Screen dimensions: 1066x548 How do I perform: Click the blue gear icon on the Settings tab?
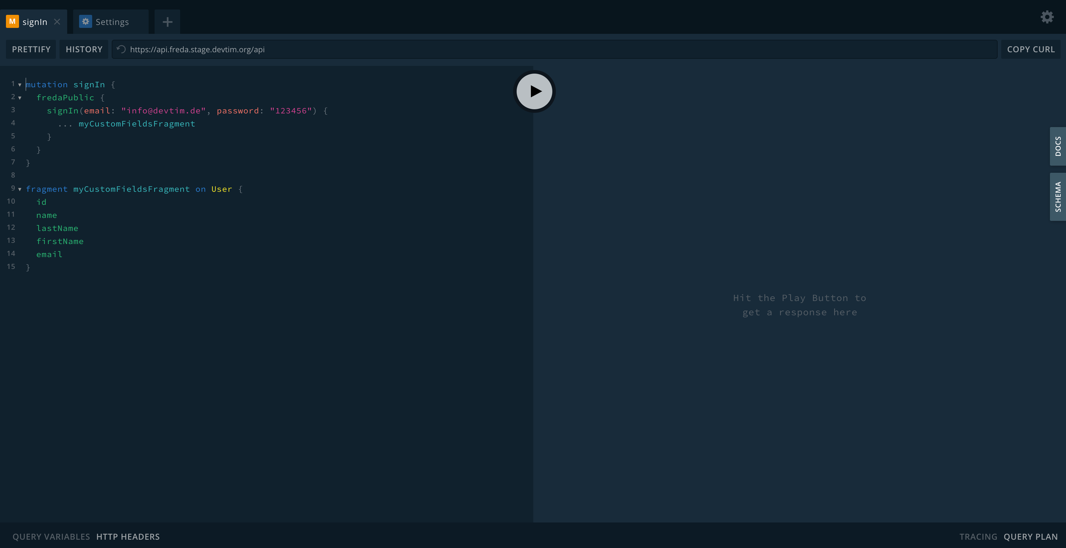pyautogui.click(x=85, y=21)
